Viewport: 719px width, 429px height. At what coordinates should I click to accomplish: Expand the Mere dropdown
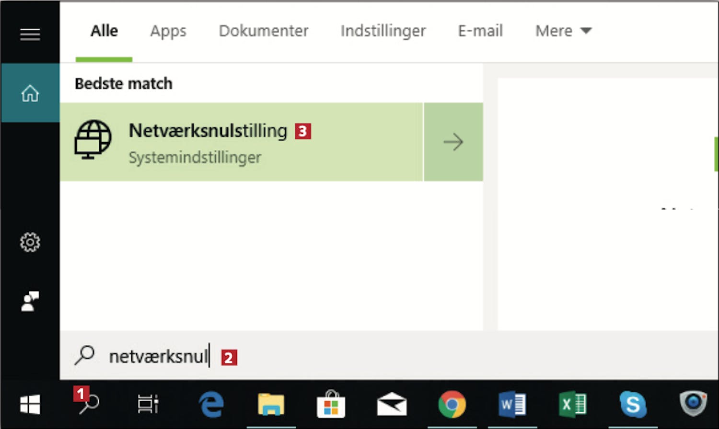[563, 31]
